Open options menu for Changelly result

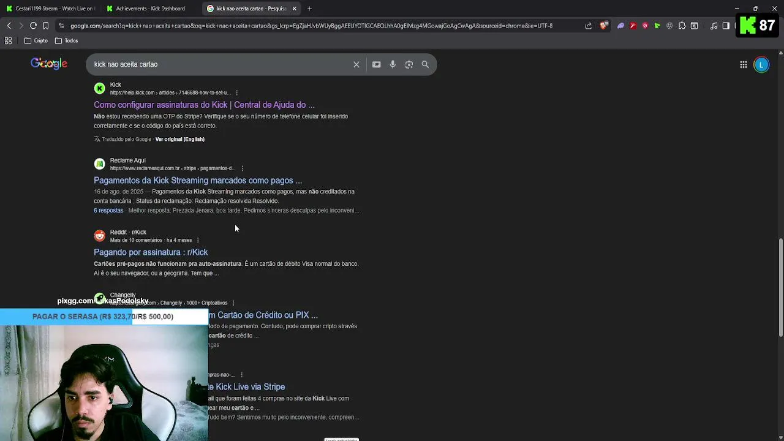[233, 303]
